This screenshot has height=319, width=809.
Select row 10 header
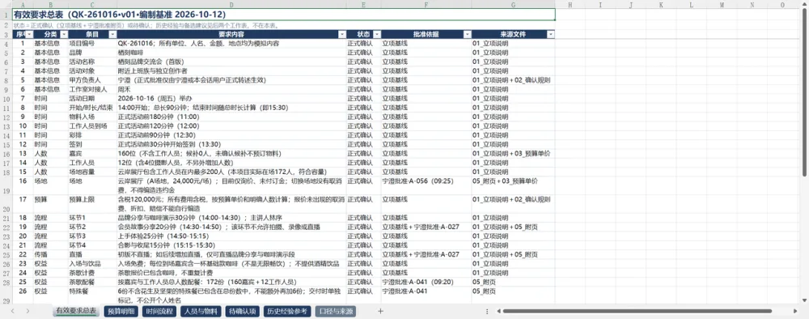[x=6, y=99]
